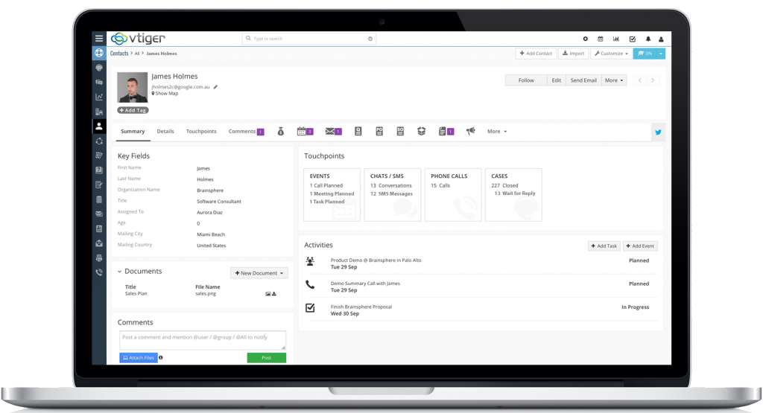This screenshot has height=413, width=763.
Task: Click Send Email
Action: 583,80
